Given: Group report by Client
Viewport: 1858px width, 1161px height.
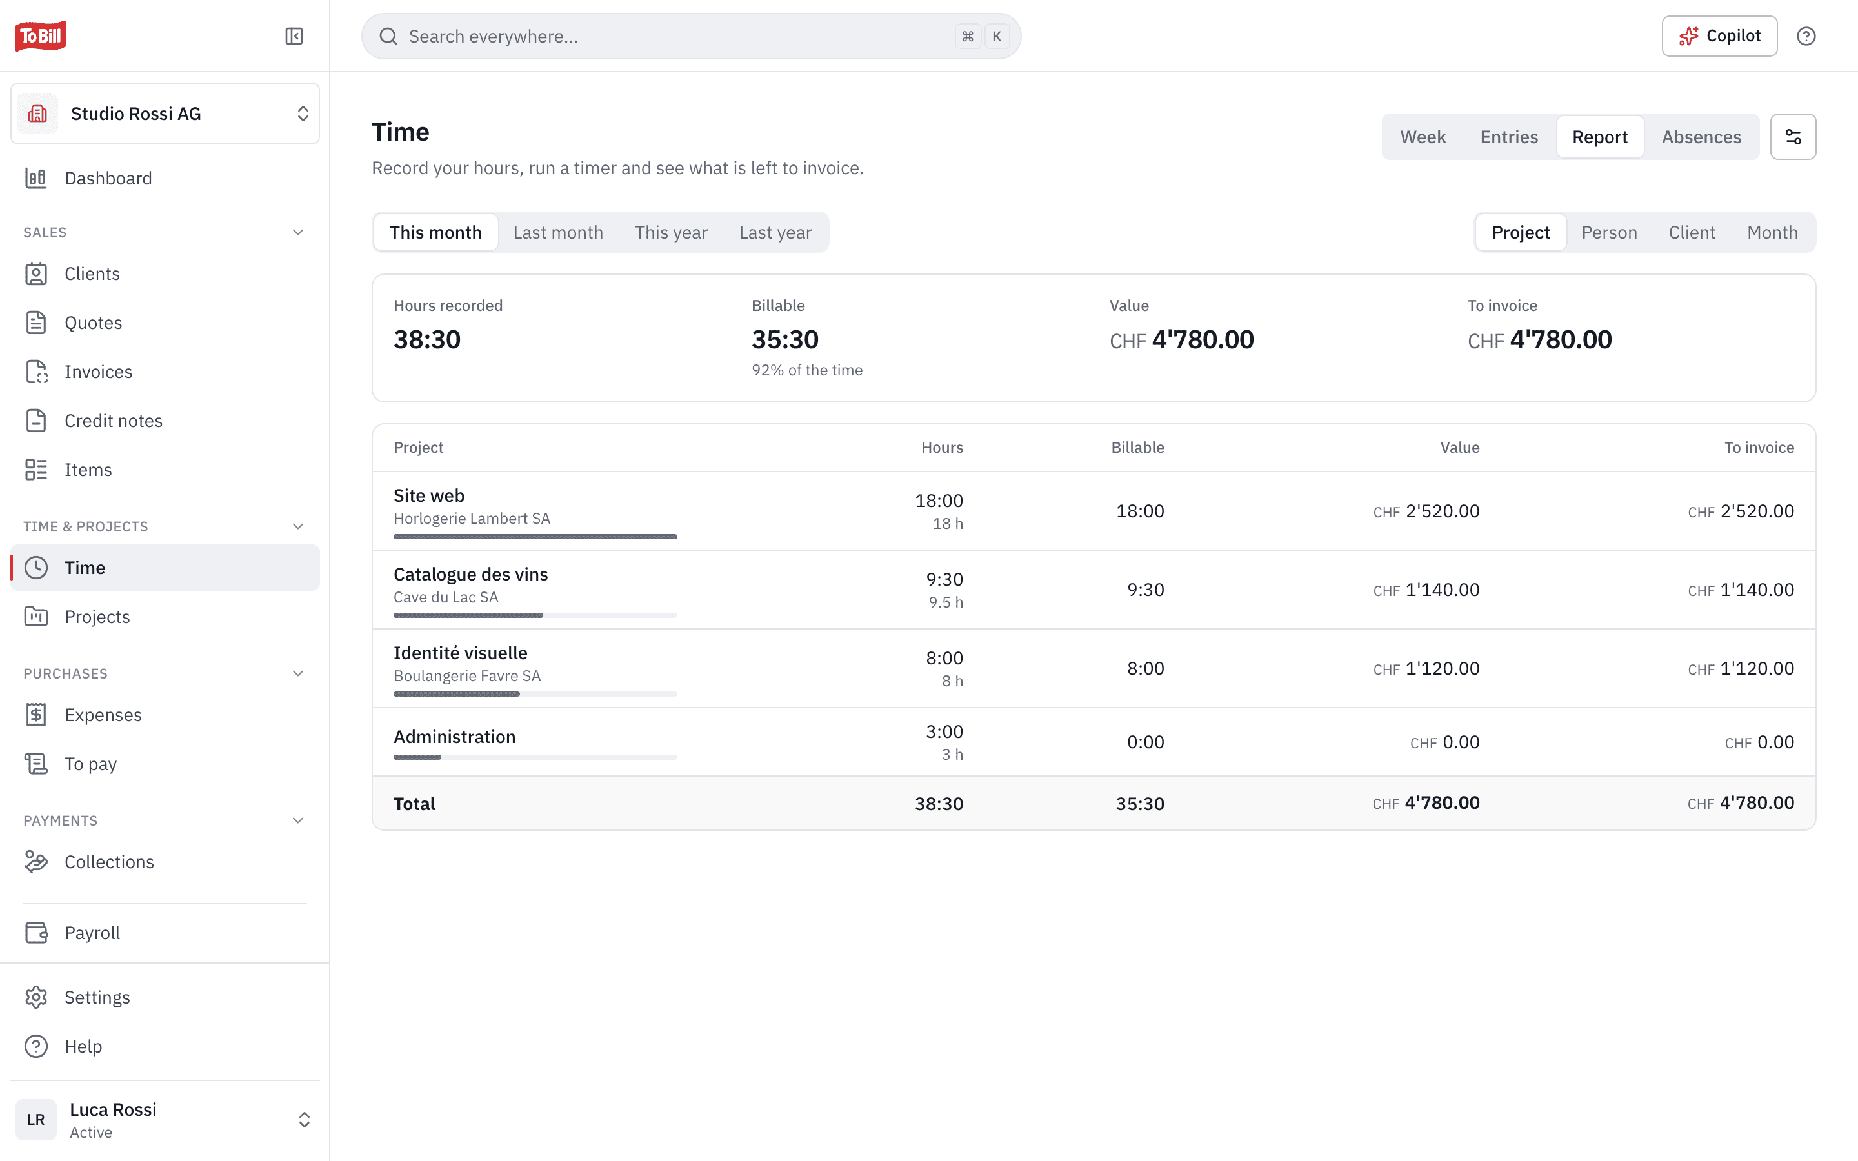Looking at the screenshot, I should (x=1692, y=232).
